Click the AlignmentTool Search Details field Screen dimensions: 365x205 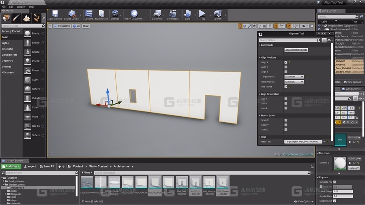(290, 40)
